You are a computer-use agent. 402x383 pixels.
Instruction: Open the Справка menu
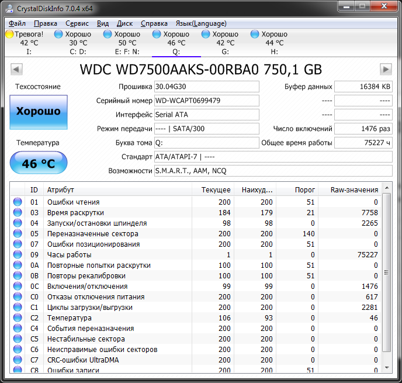[x=154, y=23]
